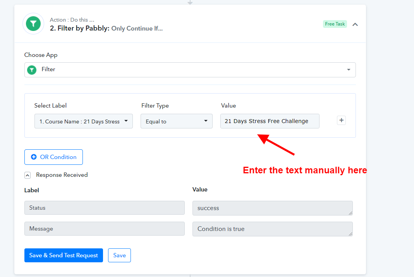The width and height of the screenshot is (414, 277).
Task: Click the step title Filter by Pabbly
Action: (x=80, y=28)
